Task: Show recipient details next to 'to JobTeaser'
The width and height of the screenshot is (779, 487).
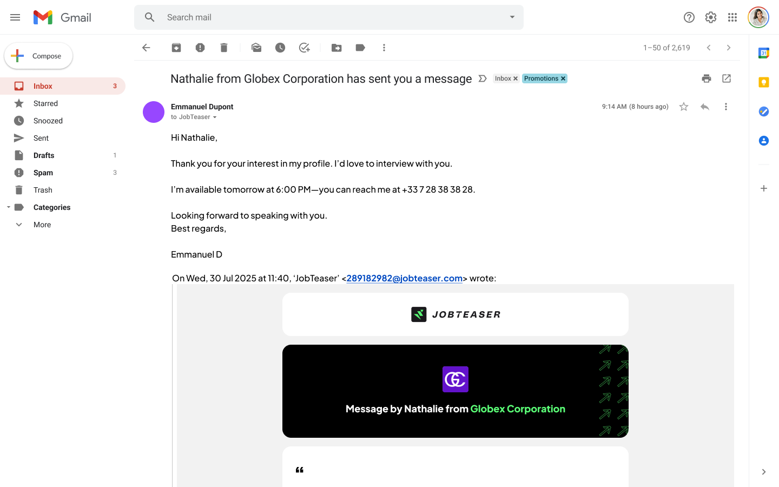Action: click(x=215, y=117)
